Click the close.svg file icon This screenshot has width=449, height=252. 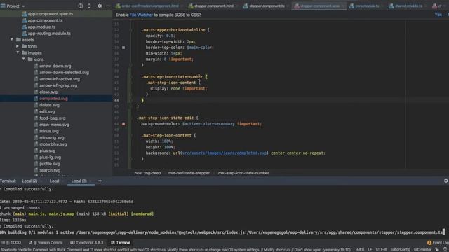click(x=36, y=92)
